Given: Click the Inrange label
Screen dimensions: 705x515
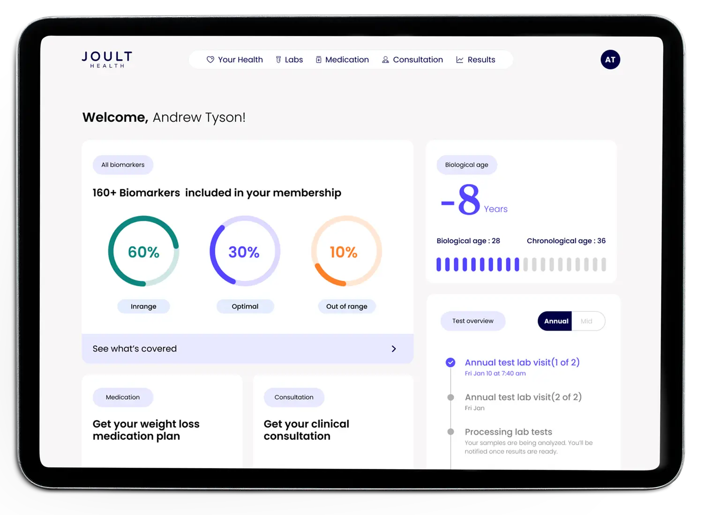Looking at the screenshot, I should 143,306.
